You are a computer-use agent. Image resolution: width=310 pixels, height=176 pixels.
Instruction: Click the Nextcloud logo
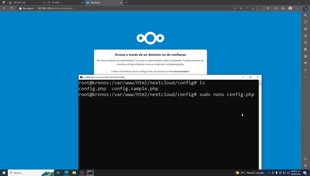click(150, 38)
